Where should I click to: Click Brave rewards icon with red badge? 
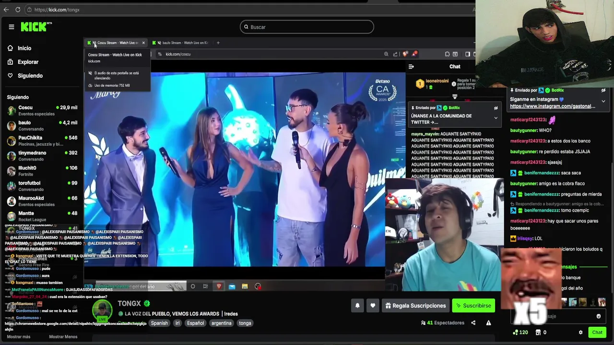[414, 54]
